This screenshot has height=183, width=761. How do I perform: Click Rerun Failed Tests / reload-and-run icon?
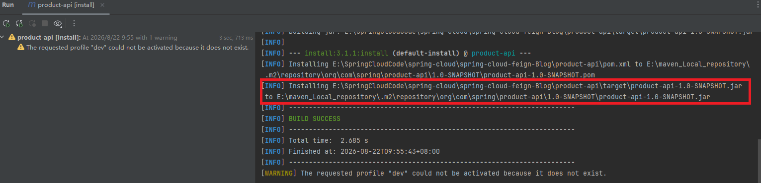(19, 23)
